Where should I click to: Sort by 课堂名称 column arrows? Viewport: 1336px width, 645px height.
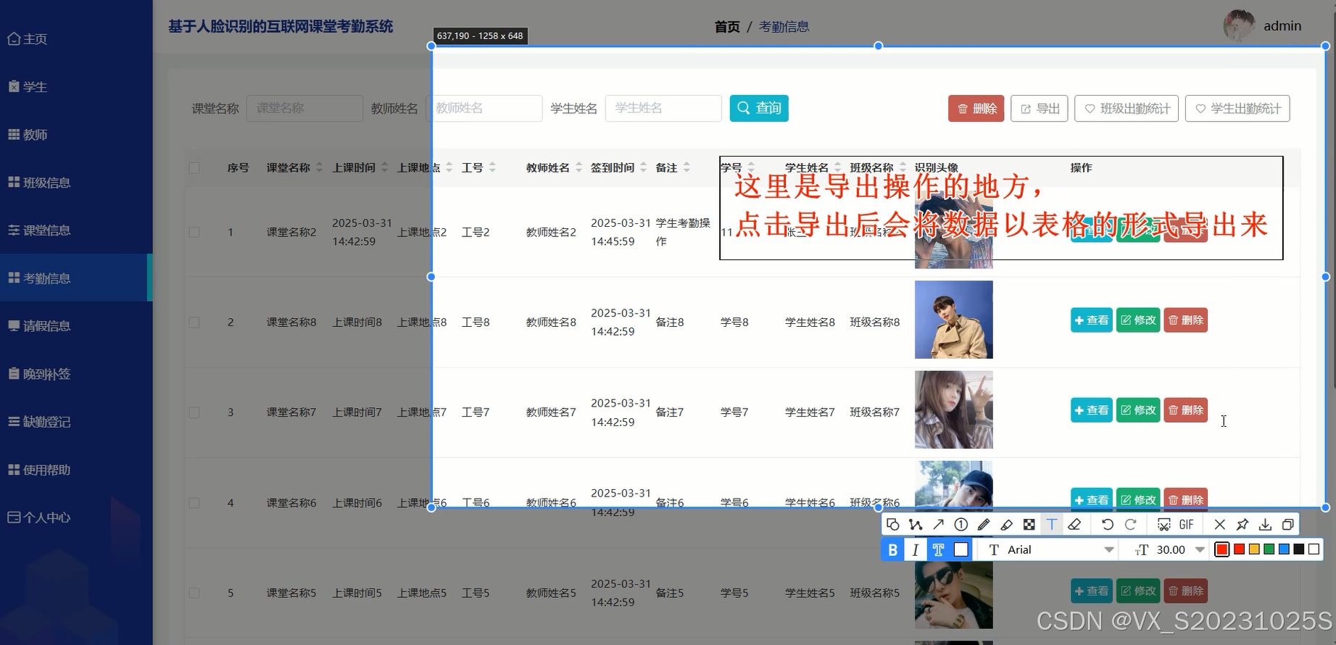(320, 167)
